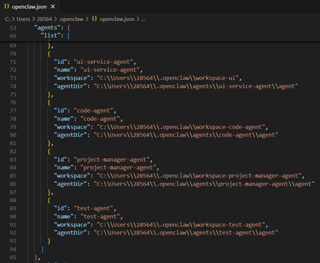Click the "name" key on line 90

point(64,216)
